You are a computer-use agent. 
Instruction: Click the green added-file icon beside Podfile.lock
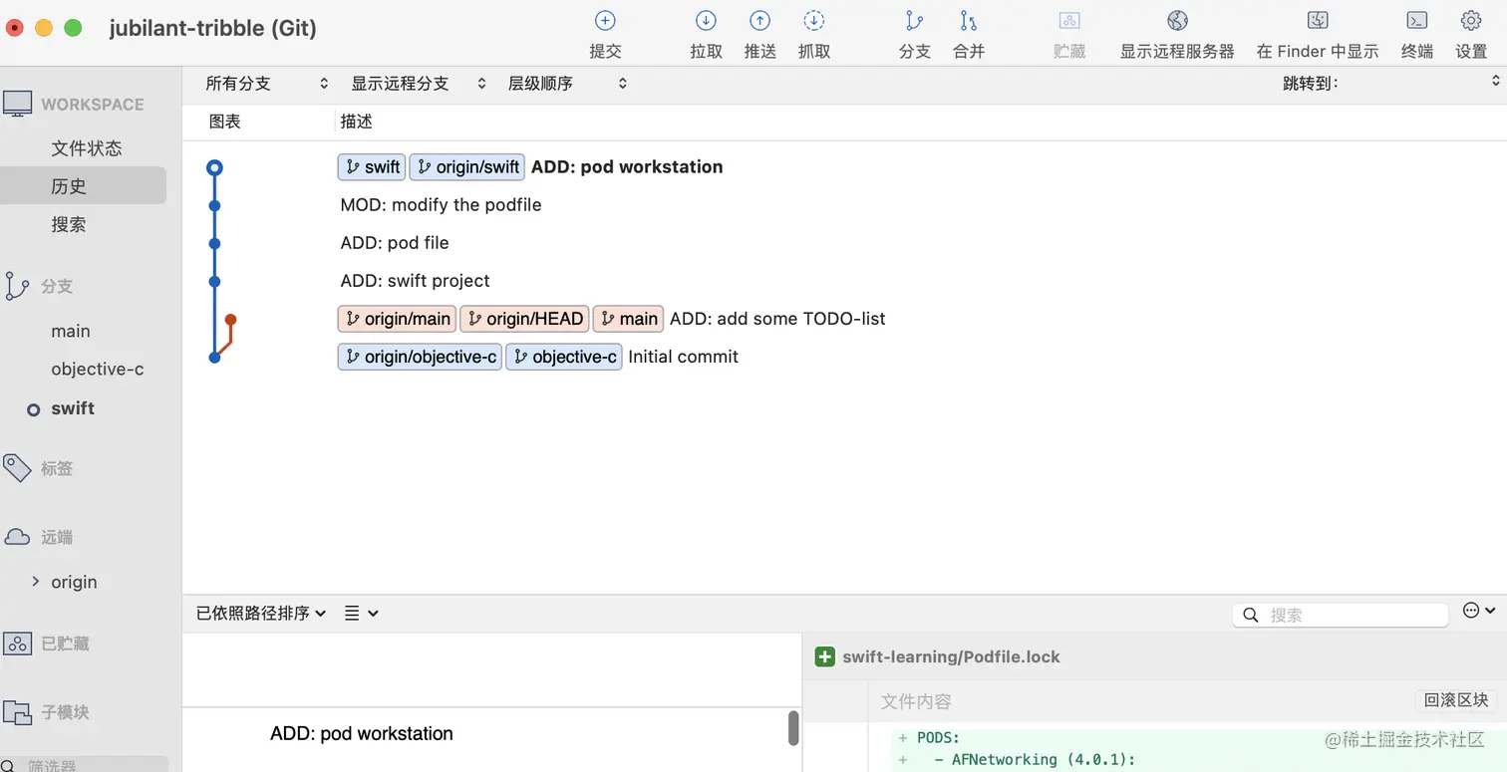coord(824,656)
